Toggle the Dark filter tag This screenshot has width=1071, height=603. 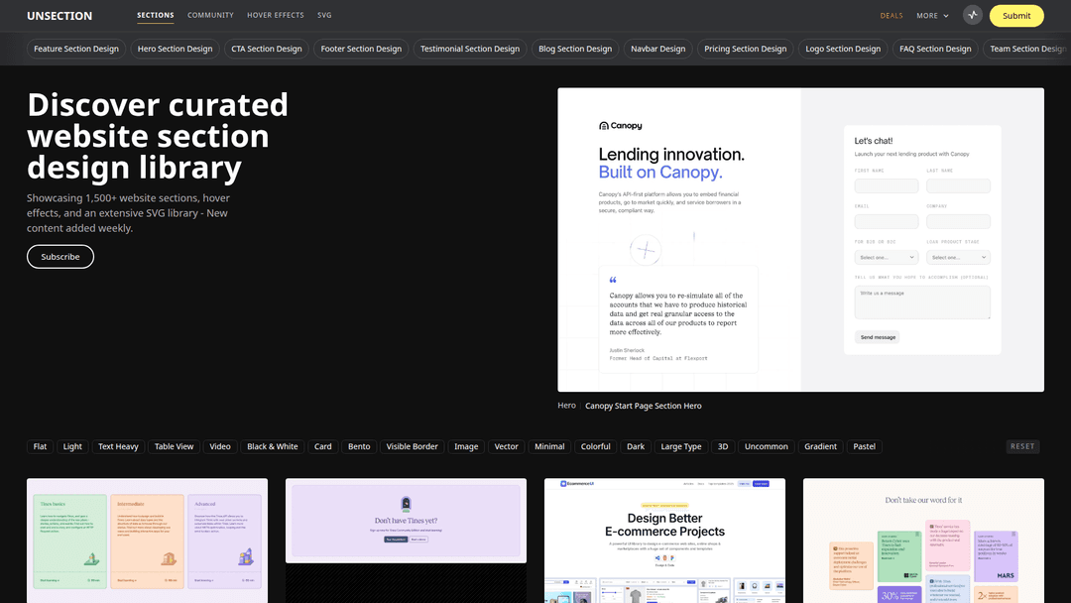tap(636, 446)
